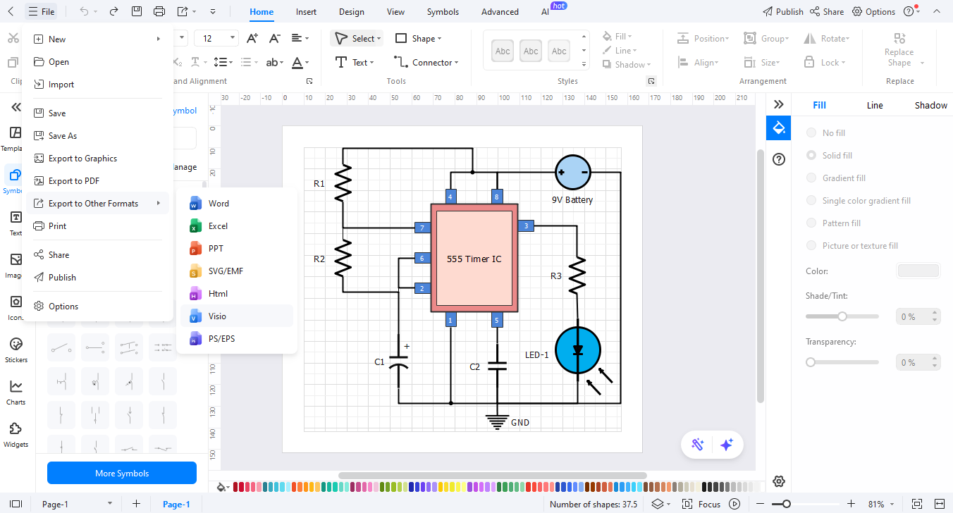Choose Visio in export formats submenu
The image size is (953, 513).
237,316
